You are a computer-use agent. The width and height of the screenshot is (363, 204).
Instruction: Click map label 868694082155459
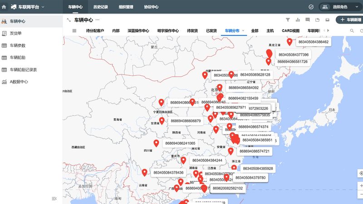pos(243,98)
